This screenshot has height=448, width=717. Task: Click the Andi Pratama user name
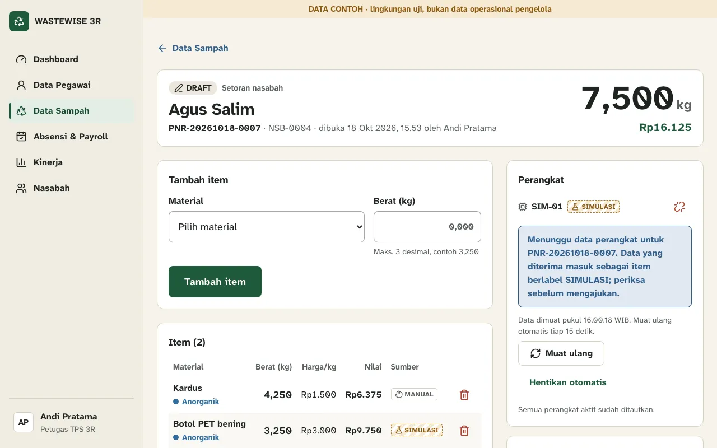coord(69,417)
